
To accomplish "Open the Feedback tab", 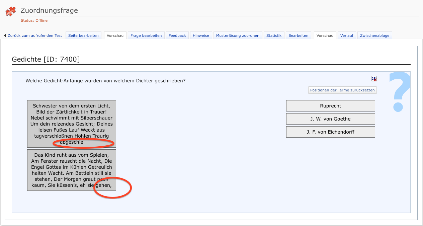I will point(177,35).
